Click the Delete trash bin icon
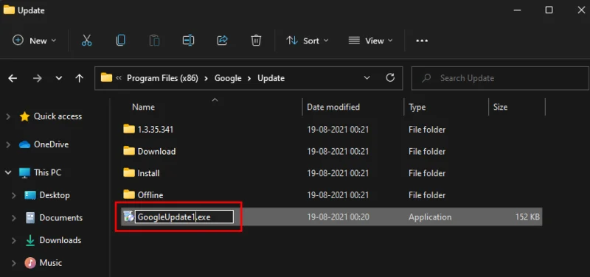 [x=256, y=41]
